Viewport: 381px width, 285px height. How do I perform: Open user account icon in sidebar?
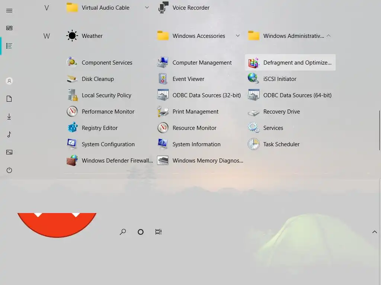9,81
